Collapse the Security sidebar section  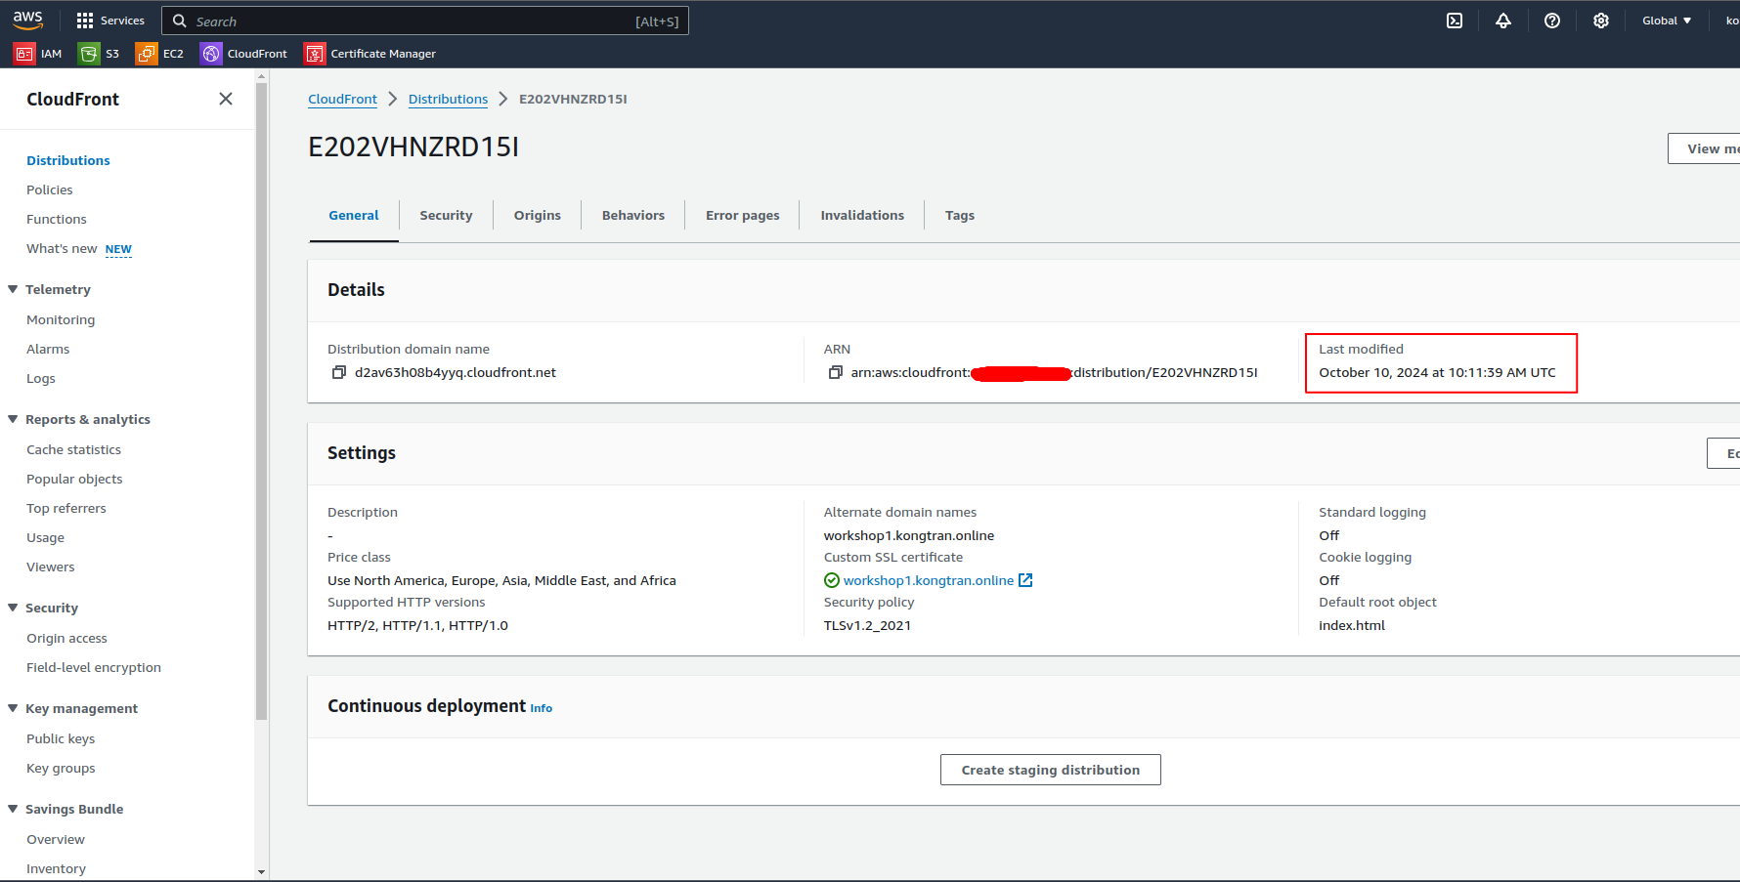[13, 608]
